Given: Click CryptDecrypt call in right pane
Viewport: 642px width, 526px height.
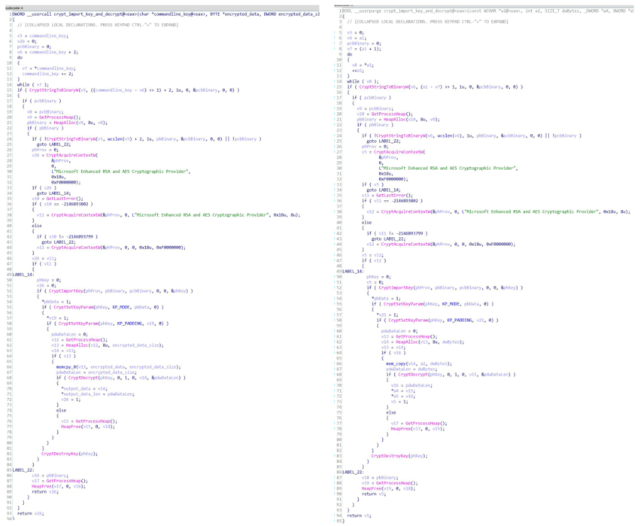Looking at the screenshot, I should (x=413, y=375).
